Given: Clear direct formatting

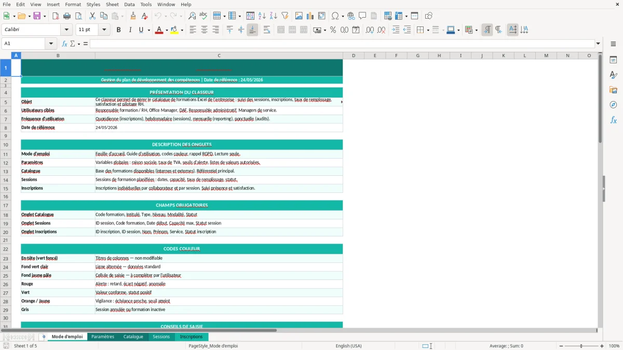Looking at the screenshot, I should pyautogui.click(x=145, y=16).
